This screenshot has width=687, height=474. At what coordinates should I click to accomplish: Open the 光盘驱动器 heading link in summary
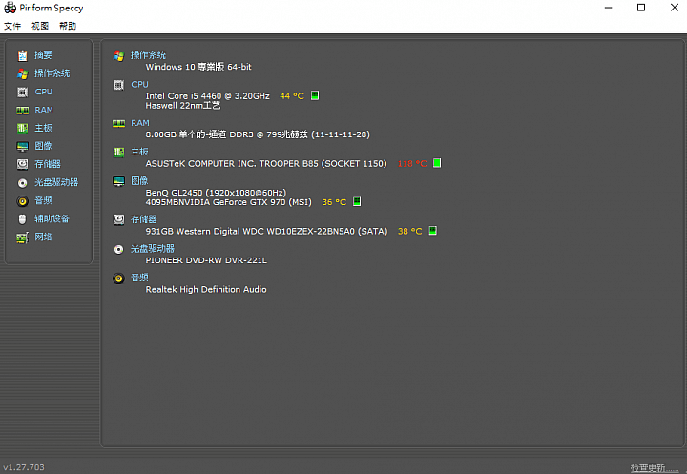coord(153,249)
